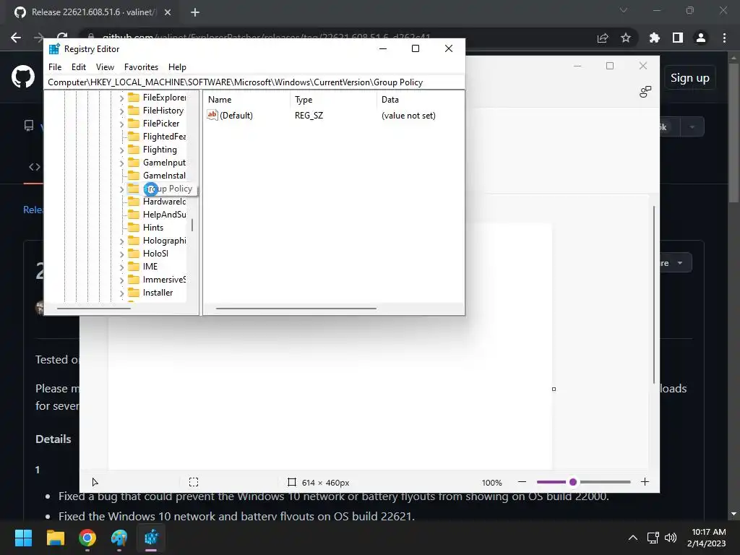Open the Chrome three-dot menu

(724, 38)
